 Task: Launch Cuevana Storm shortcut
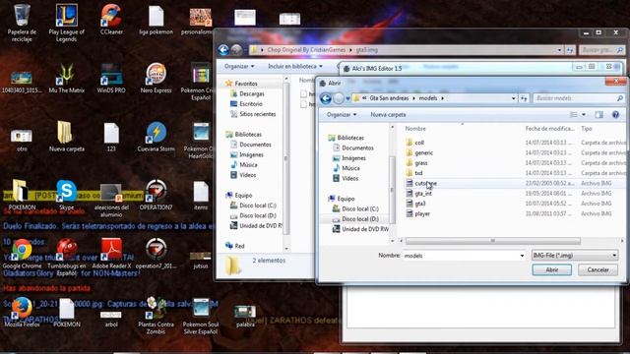pos(156,137)
